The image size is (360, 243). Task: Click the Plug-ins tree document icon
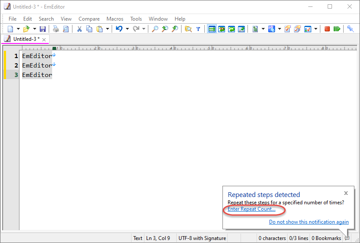point(255,29)
